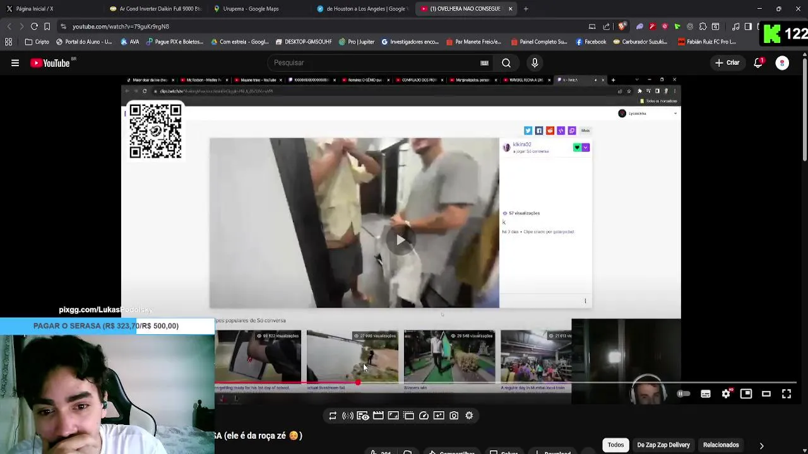Toggle YouTube autoplay switch in player

[x=683, y=394]
